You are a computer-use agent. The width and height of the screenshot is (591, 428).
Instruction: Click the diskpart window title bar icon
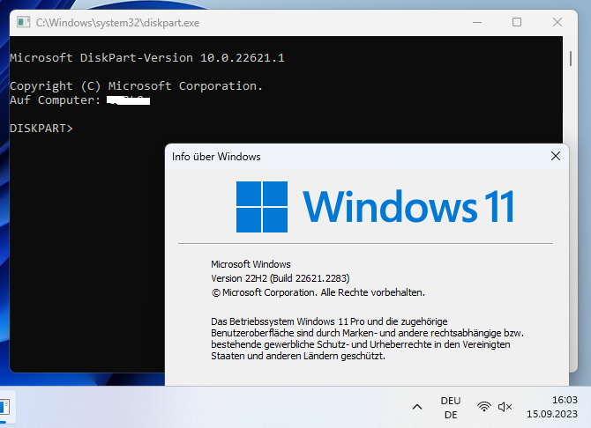(23, 23)
